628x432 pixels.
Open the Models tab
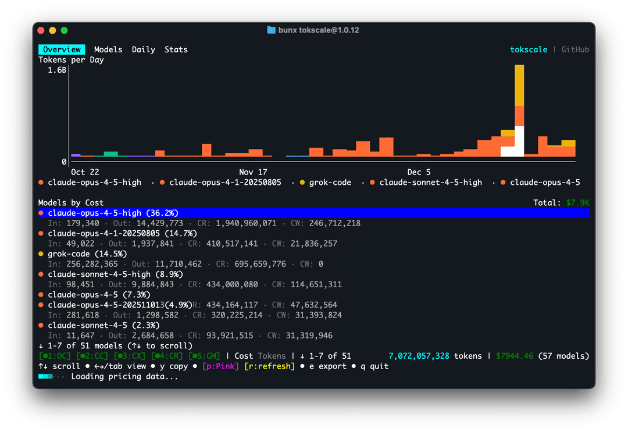pos(108,49)
